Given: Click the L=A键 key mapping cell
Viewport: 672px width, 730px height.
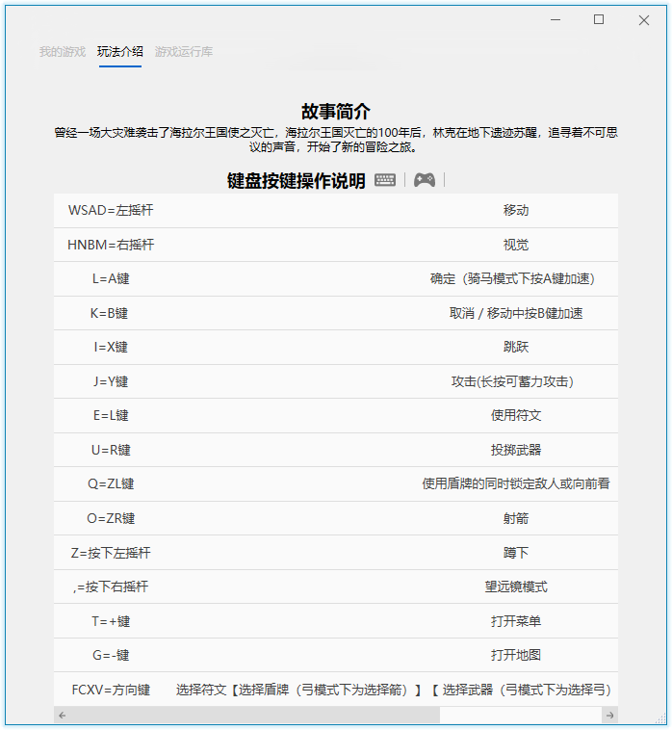Looking at the screenshot, I should point(111,279).
